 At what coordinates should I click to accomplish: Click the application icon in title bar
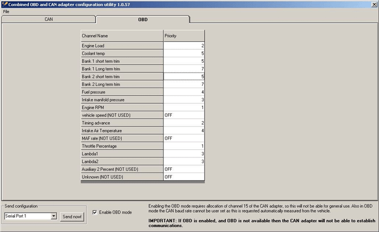tap(4, 4)
